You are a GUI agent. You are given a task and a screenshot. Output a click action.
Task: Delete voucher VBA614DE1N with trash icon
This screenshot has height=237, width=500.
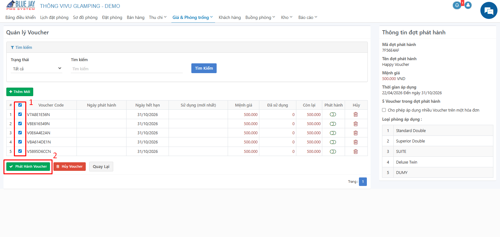pos(356,142)
